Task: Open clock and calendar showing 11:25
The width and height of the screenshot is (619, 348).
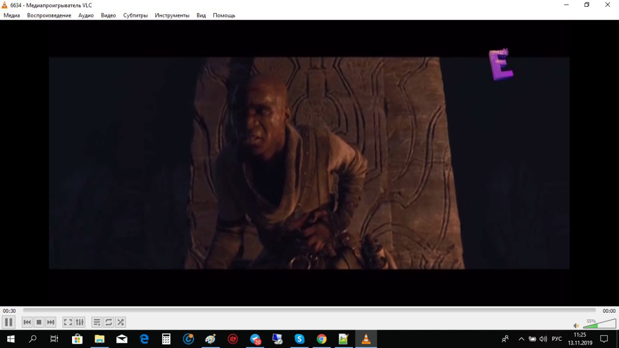Action: [x=580, y=339]
